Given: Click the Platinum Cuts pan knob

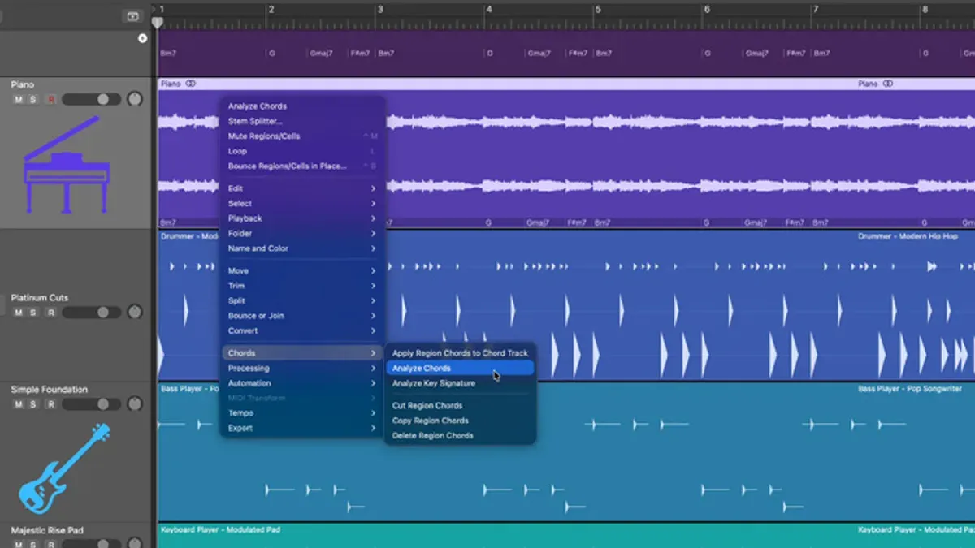Looking at the screenshot, I should point(135,313).
